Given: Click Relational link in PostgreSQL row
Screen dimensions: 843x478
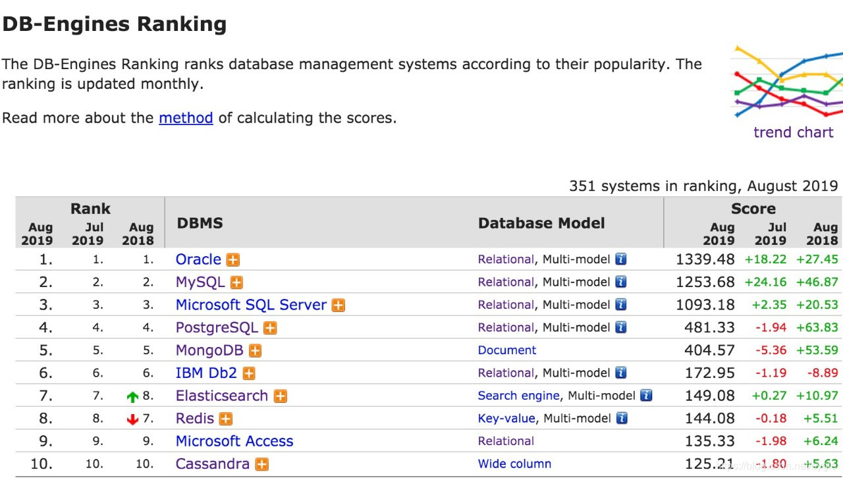Looking at the screenshot, I should click(x=506, y=327).
